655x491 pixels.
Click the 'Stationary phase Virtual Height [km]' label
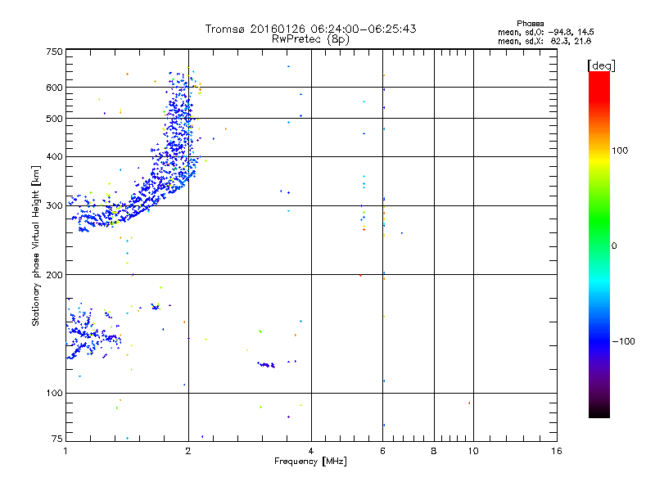click(x=36, y=246)
